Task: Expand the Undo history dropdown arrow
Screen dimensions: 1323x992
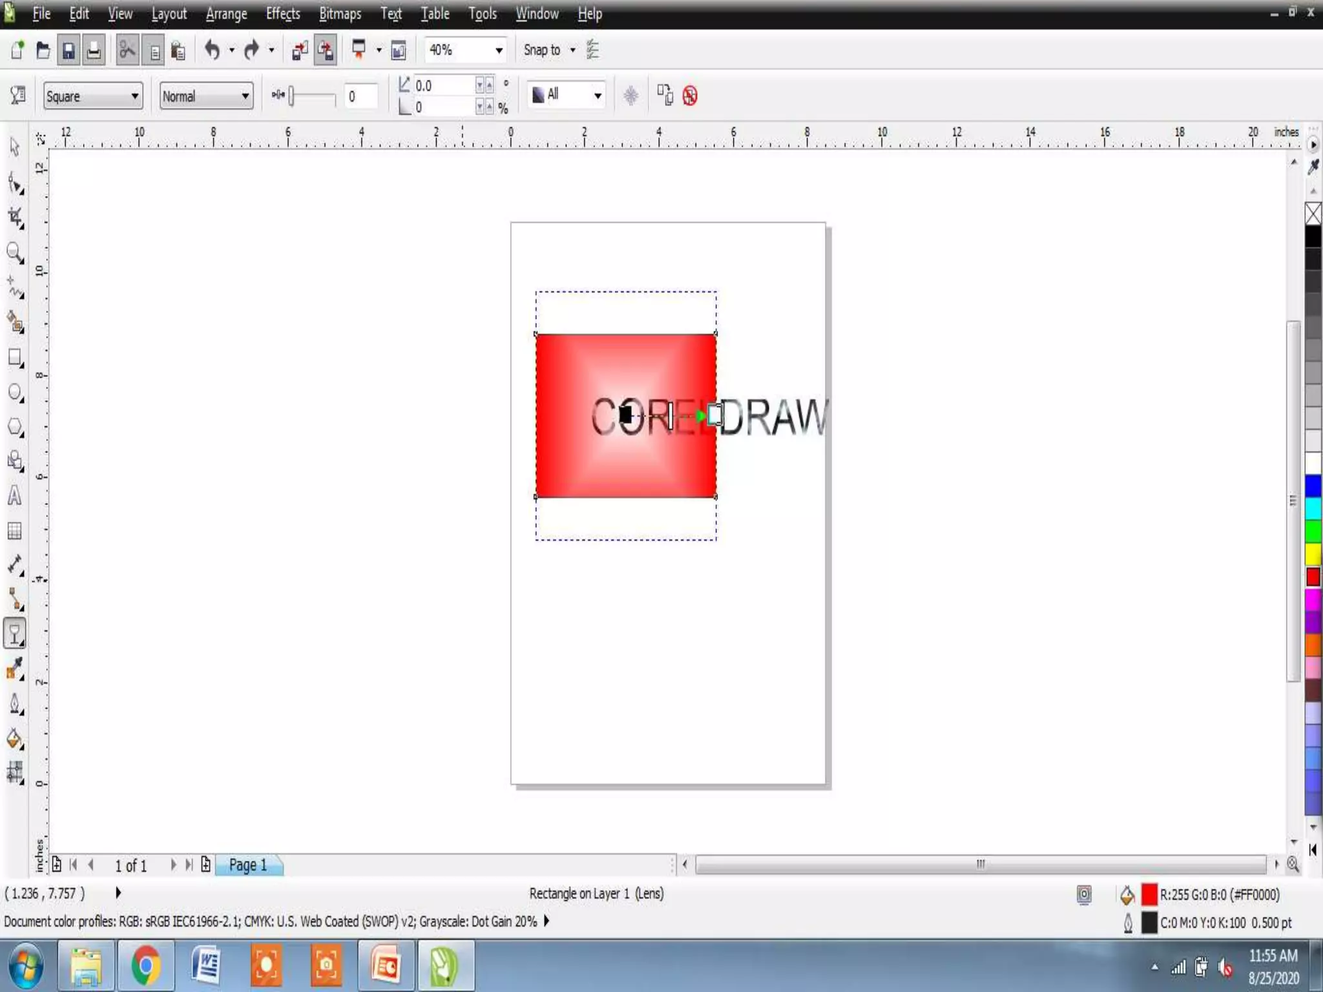Action: pyautogui.click(x=232, y=50)
